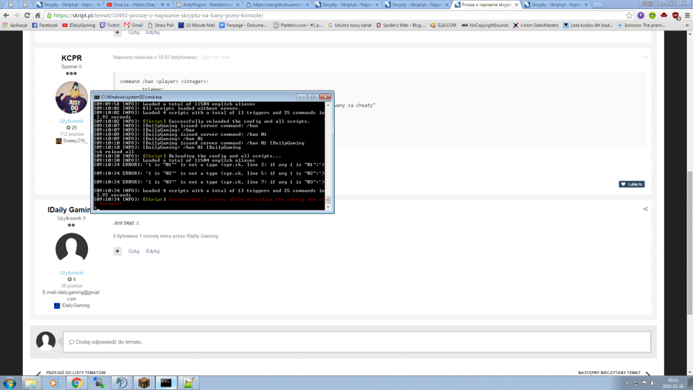The height and width of the screenshot is (390, 693).
Task: Open File Explorer from the taskbar
Action: click(31, 382)
